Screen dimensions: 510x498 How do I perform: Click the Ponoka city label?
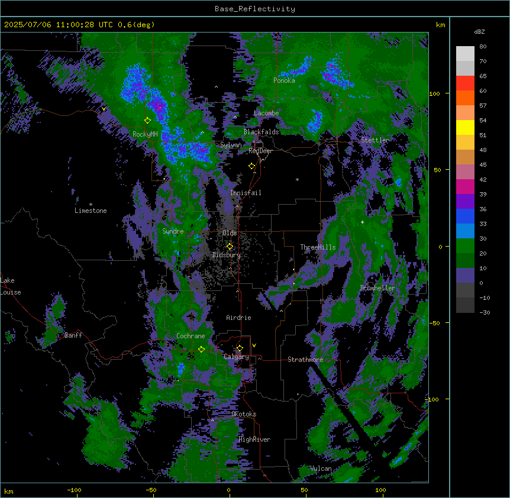pyautogui.click(x=284, y=80)
